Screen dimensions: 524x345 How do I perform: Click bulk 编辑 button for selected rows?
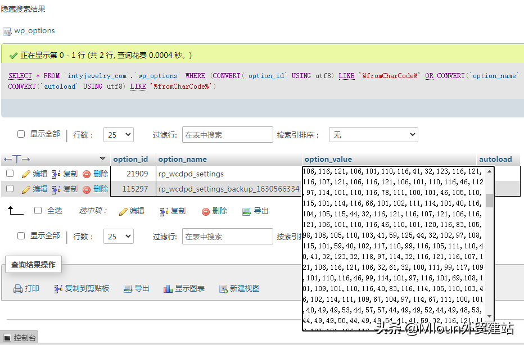point(137,211)
